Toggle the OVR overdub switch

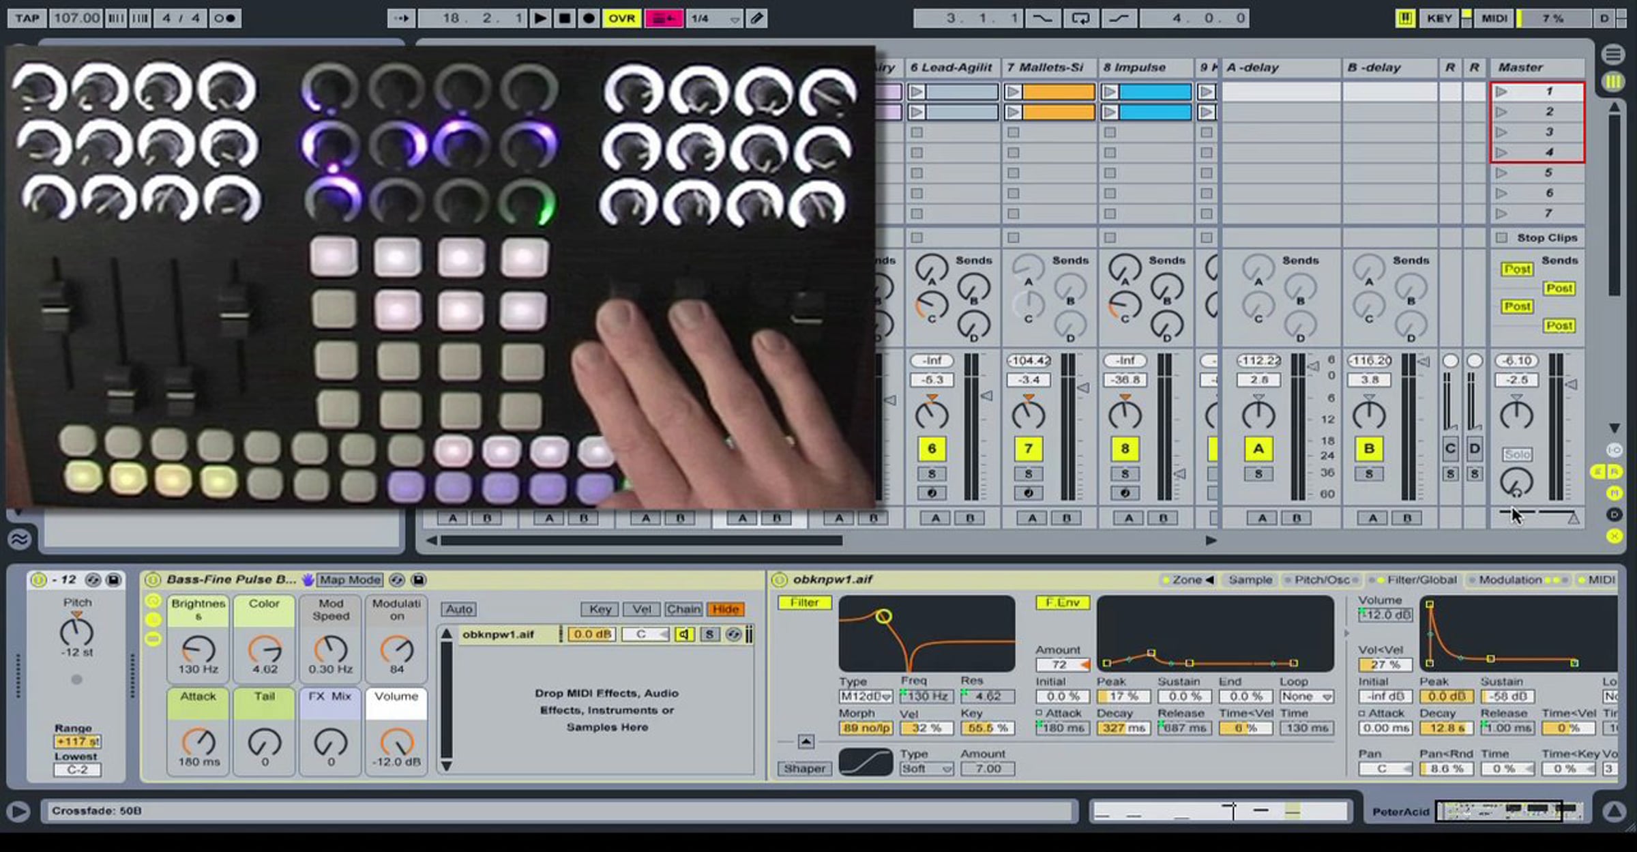tap(621, 18)
